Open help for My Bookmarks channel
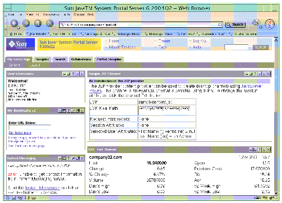Screen dimensions: 282x203 coord(68,111)
